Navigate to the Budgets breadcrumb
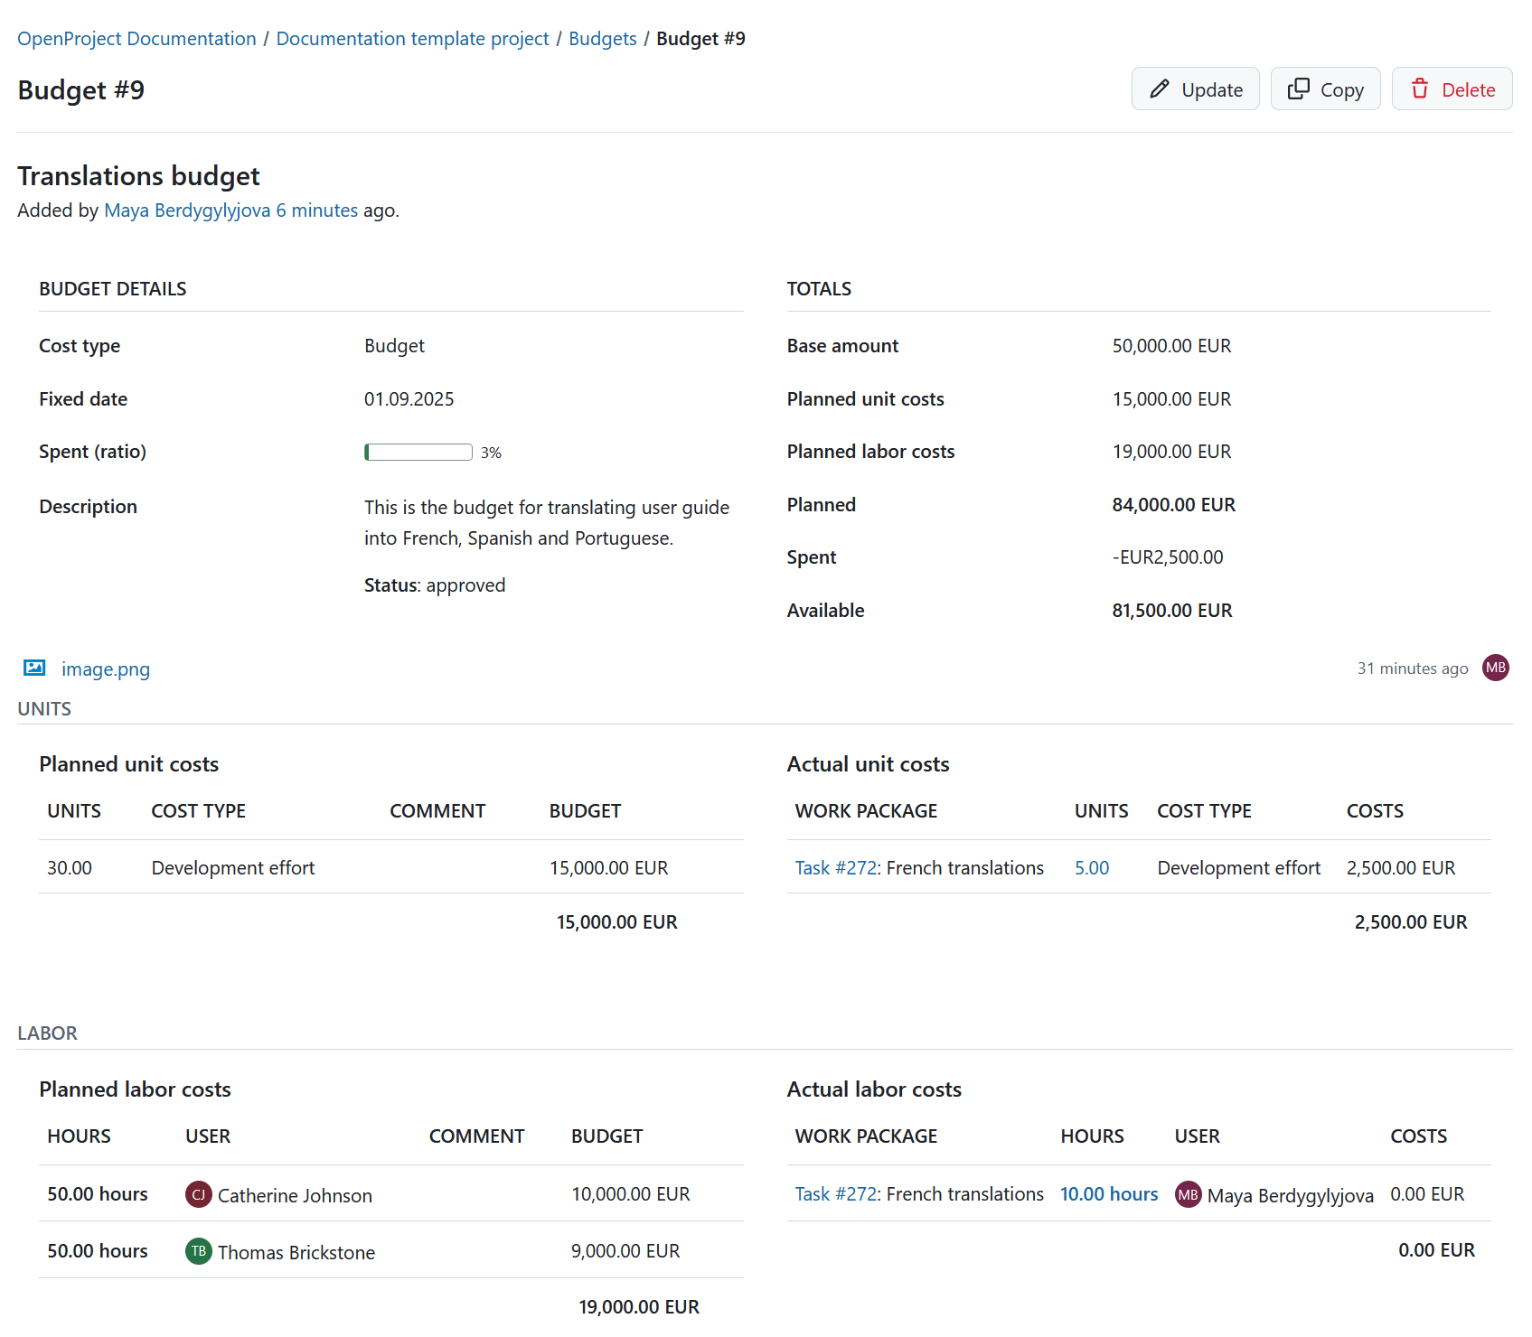This screenshot has height=1337, width=1532. tap(602, 38)
